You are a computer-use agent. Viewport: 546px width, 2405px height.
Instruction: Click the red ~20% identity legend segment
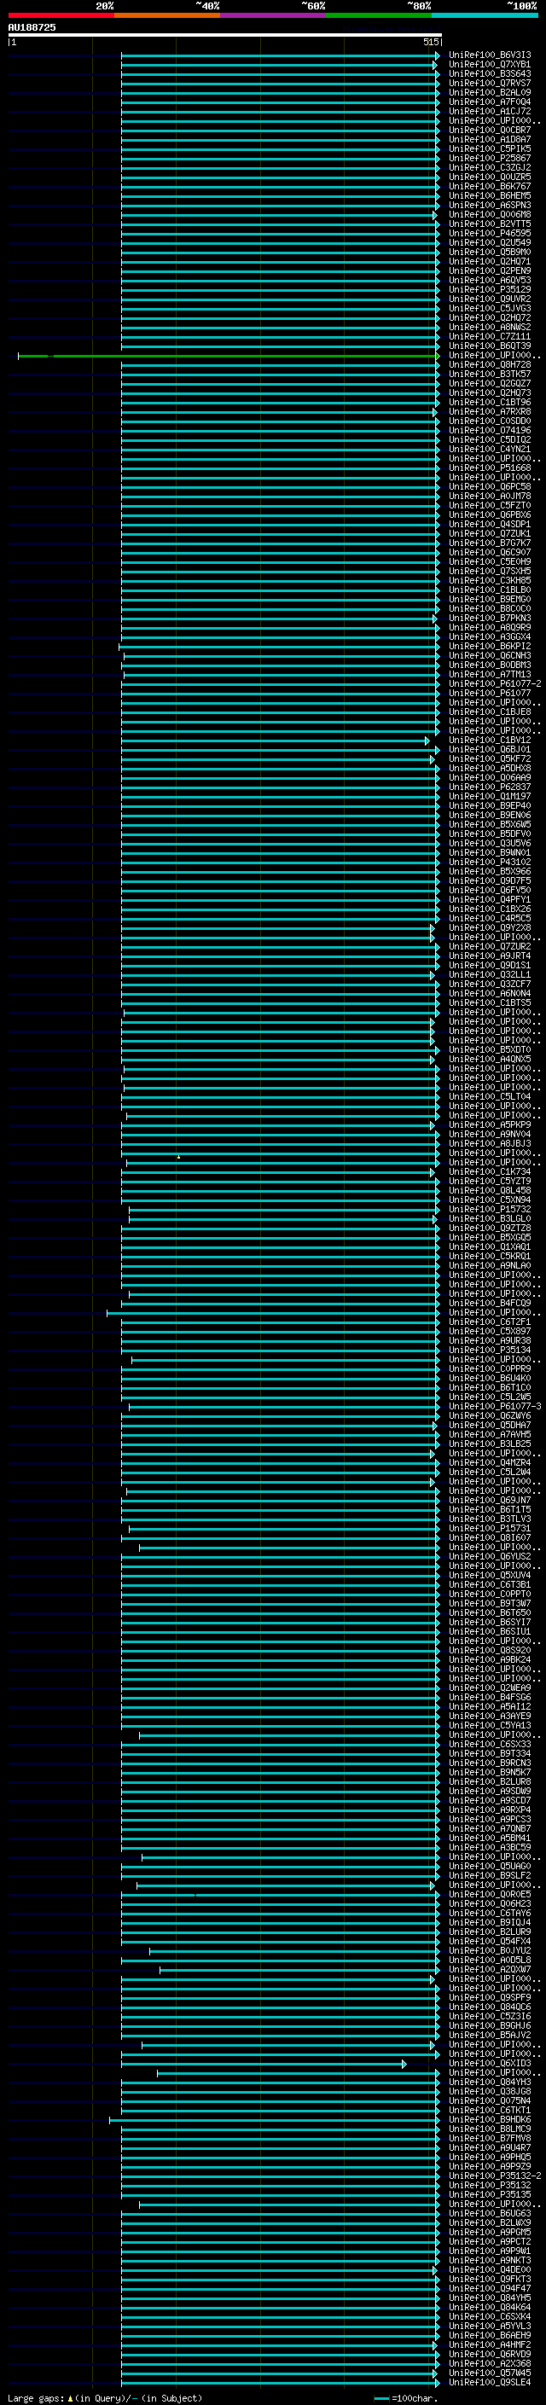61,15
